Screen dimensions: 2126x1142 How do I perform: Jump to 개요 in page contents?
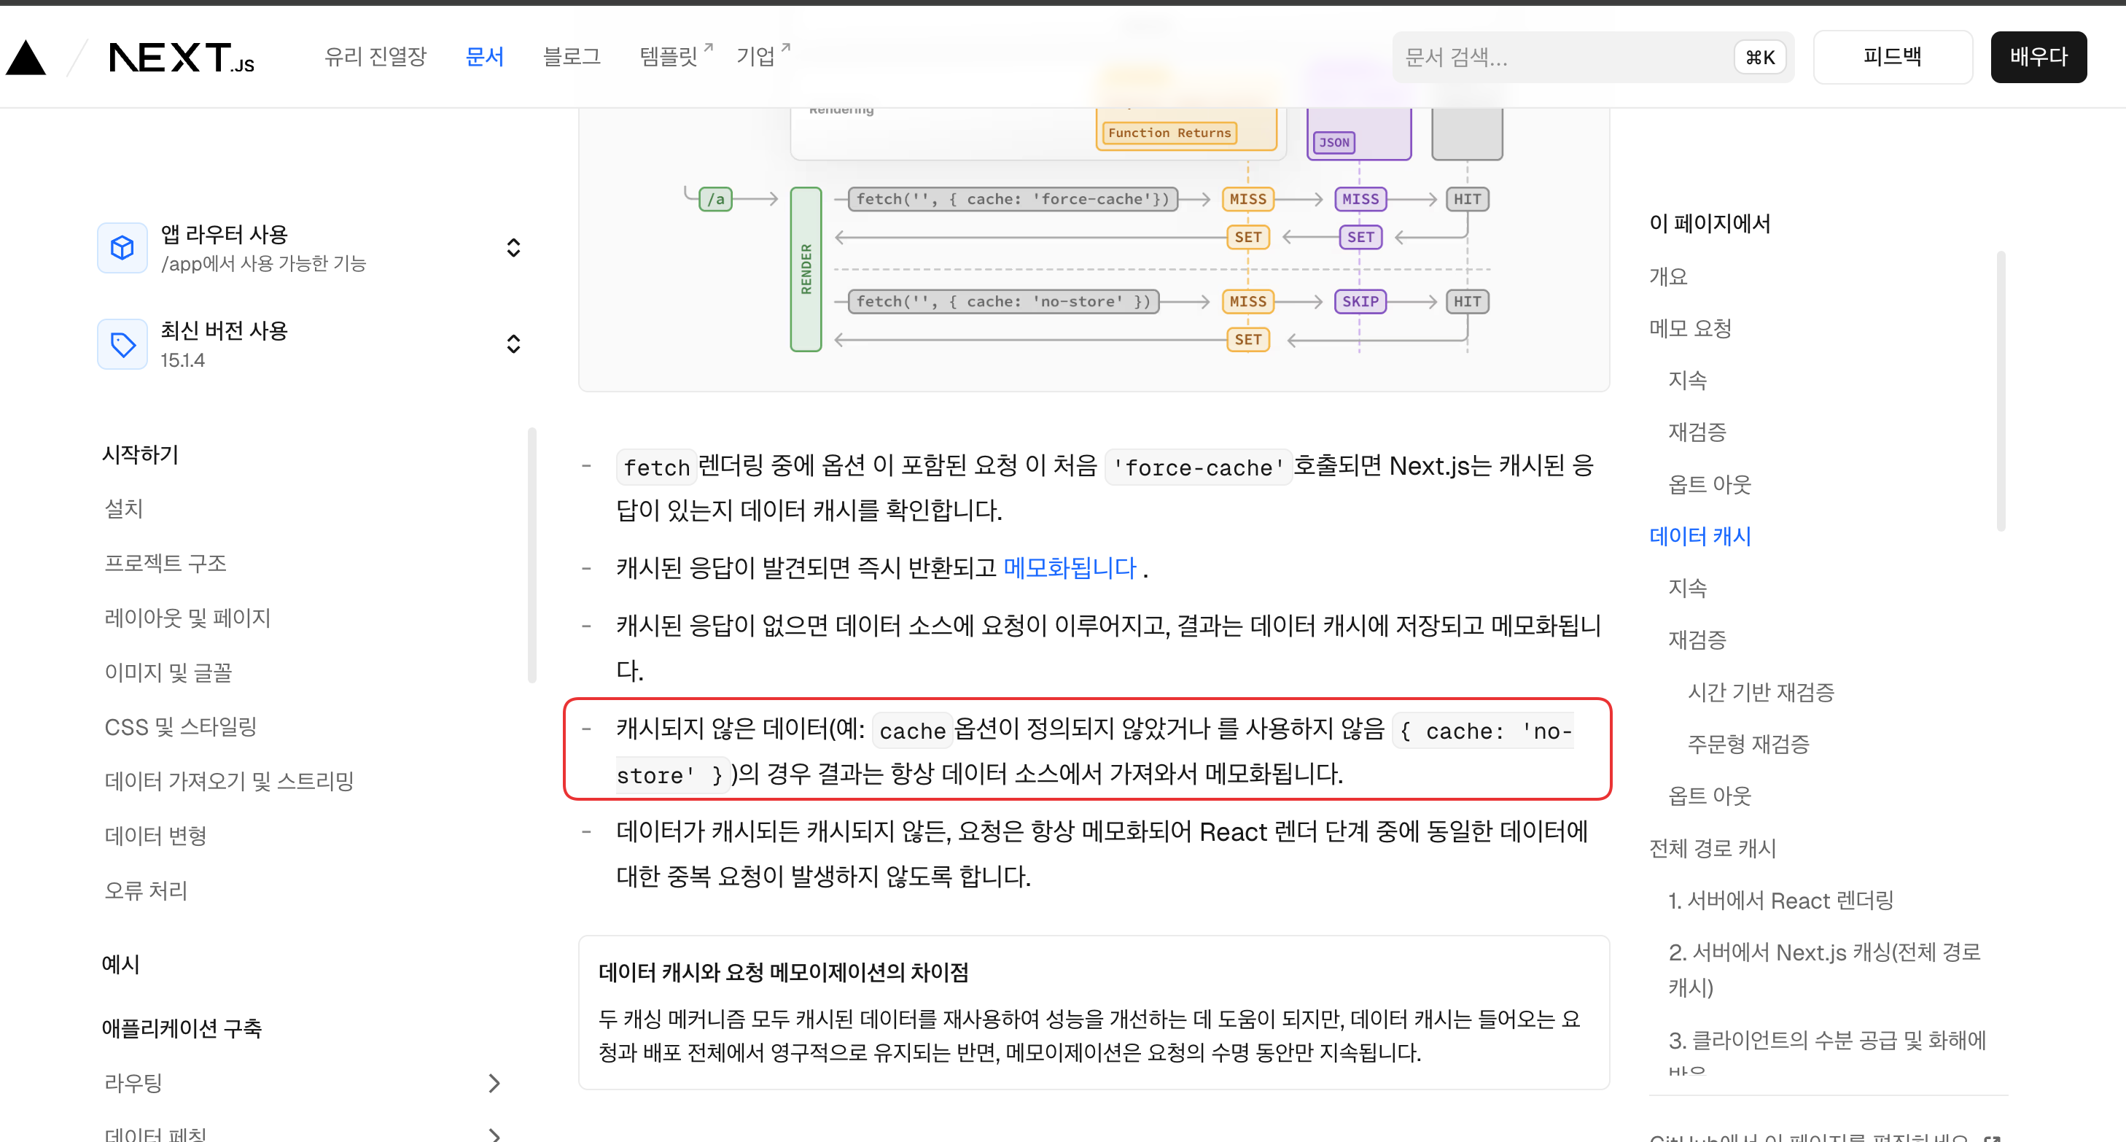tap(1668, 276)
